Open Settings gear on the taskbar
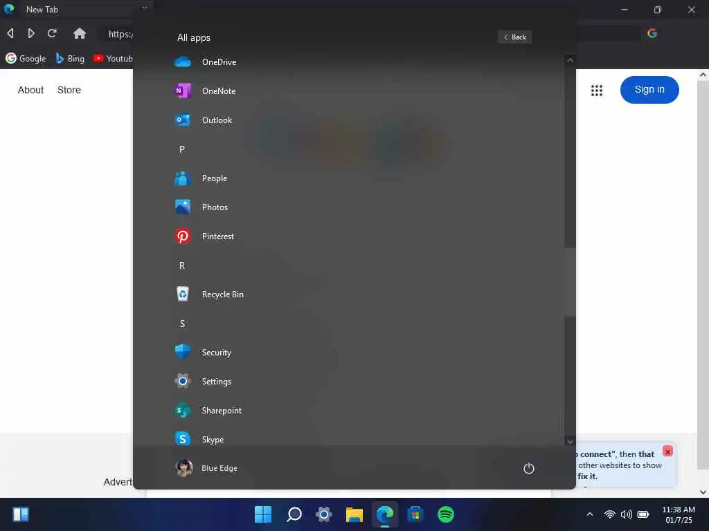The height and width of the screenshot is (531, 709). [x=324, y=514]
